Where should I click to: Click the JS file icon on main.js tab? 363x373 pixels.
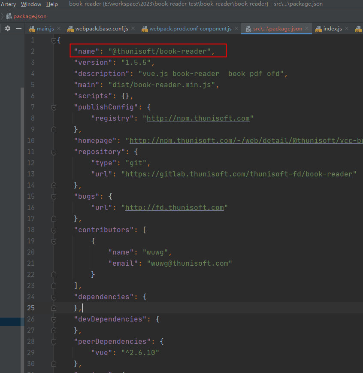point(31,29)
